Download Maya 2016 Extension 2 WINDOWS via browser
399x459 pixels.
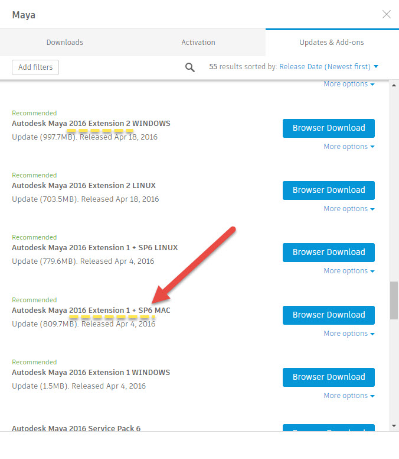tap(329, 128)
